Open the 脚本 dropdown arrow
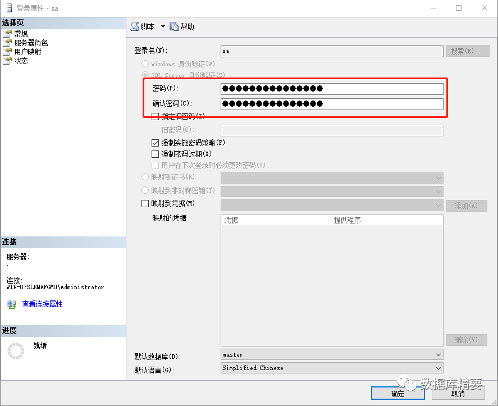The image size is (498, 406). click(x=163, y=26)
